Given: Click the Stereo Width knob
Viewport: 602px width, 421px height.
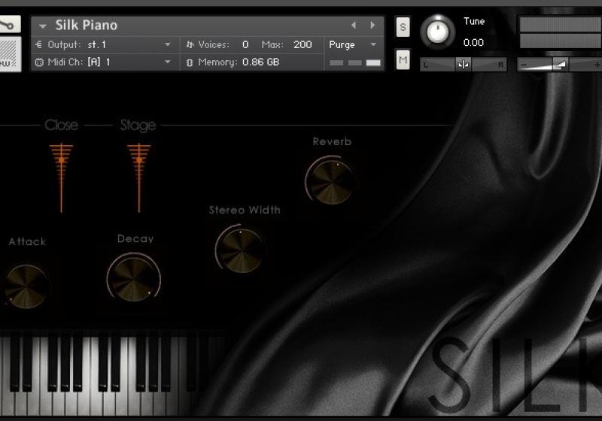Looking at the screenshot, I should tap(241, 250).
